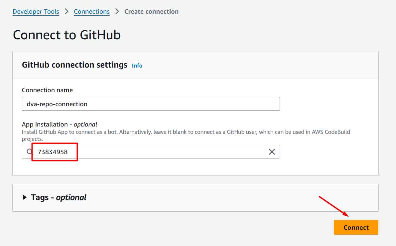
Task: Click the 'Connection name' field label
Action: tap(47, 90)
